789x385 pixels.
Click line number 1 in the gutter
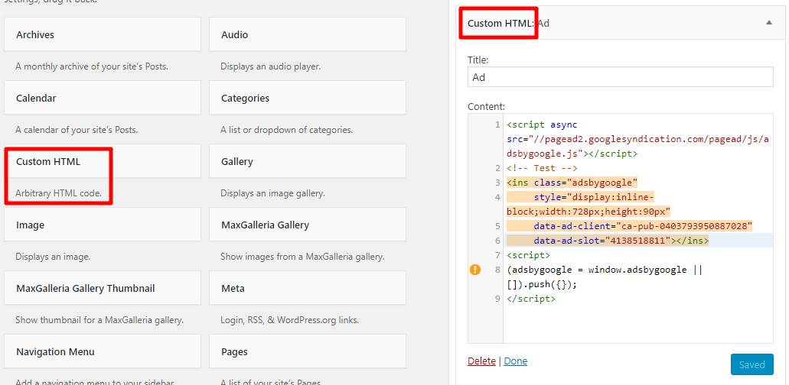[x=497, y=125]
